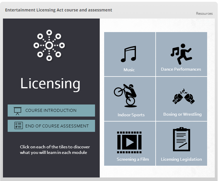
Task: Open the Course Introduction
Action: point(51,110)
